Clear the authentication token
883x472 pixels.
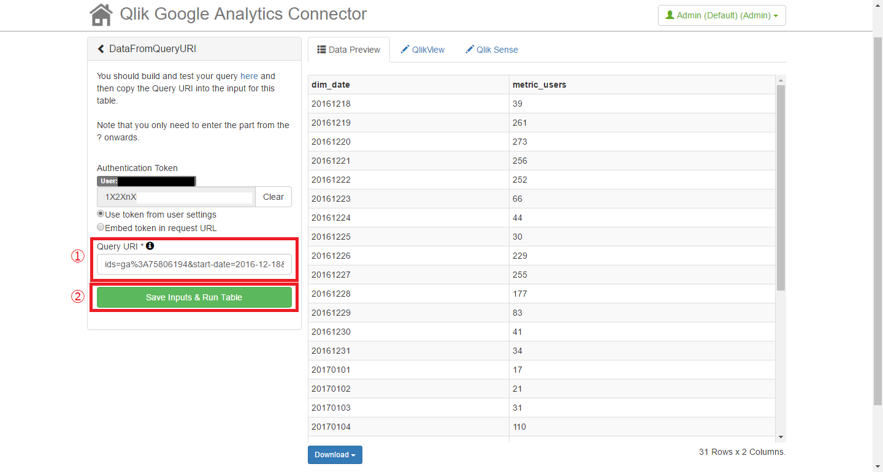pos(273,197)
